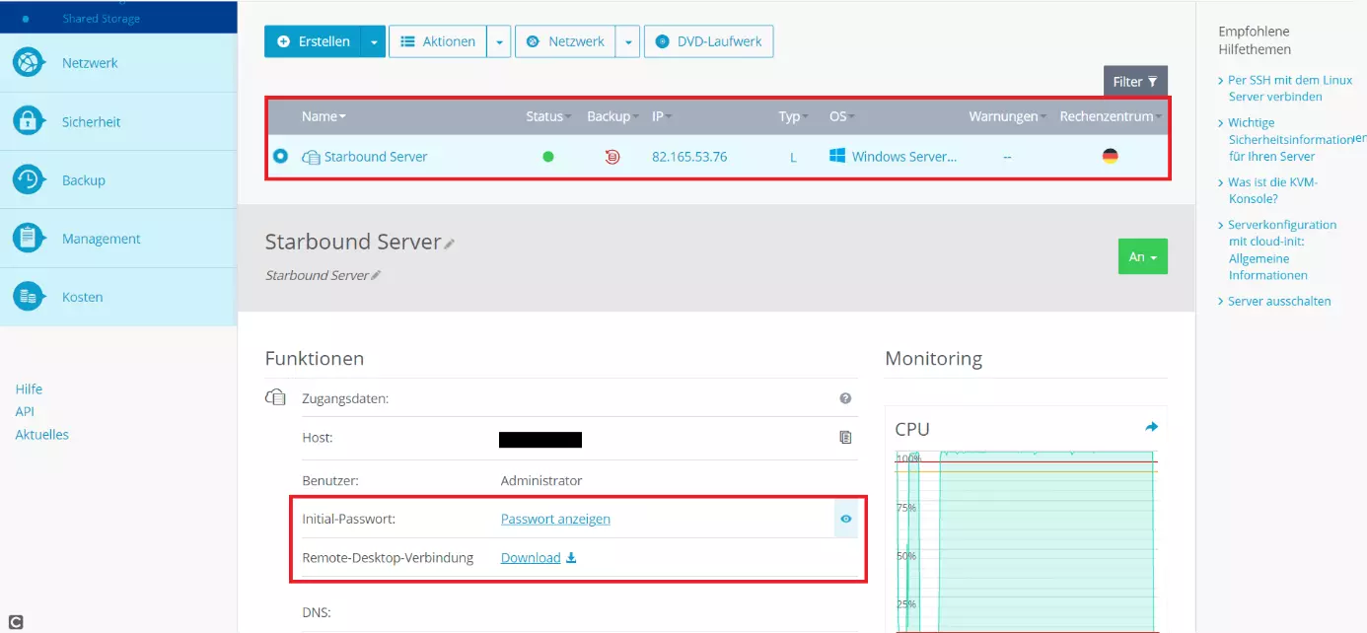Viewport: 1367px width, 633px height.
Task: Sort the table by Status column
Action: (548, 116)
